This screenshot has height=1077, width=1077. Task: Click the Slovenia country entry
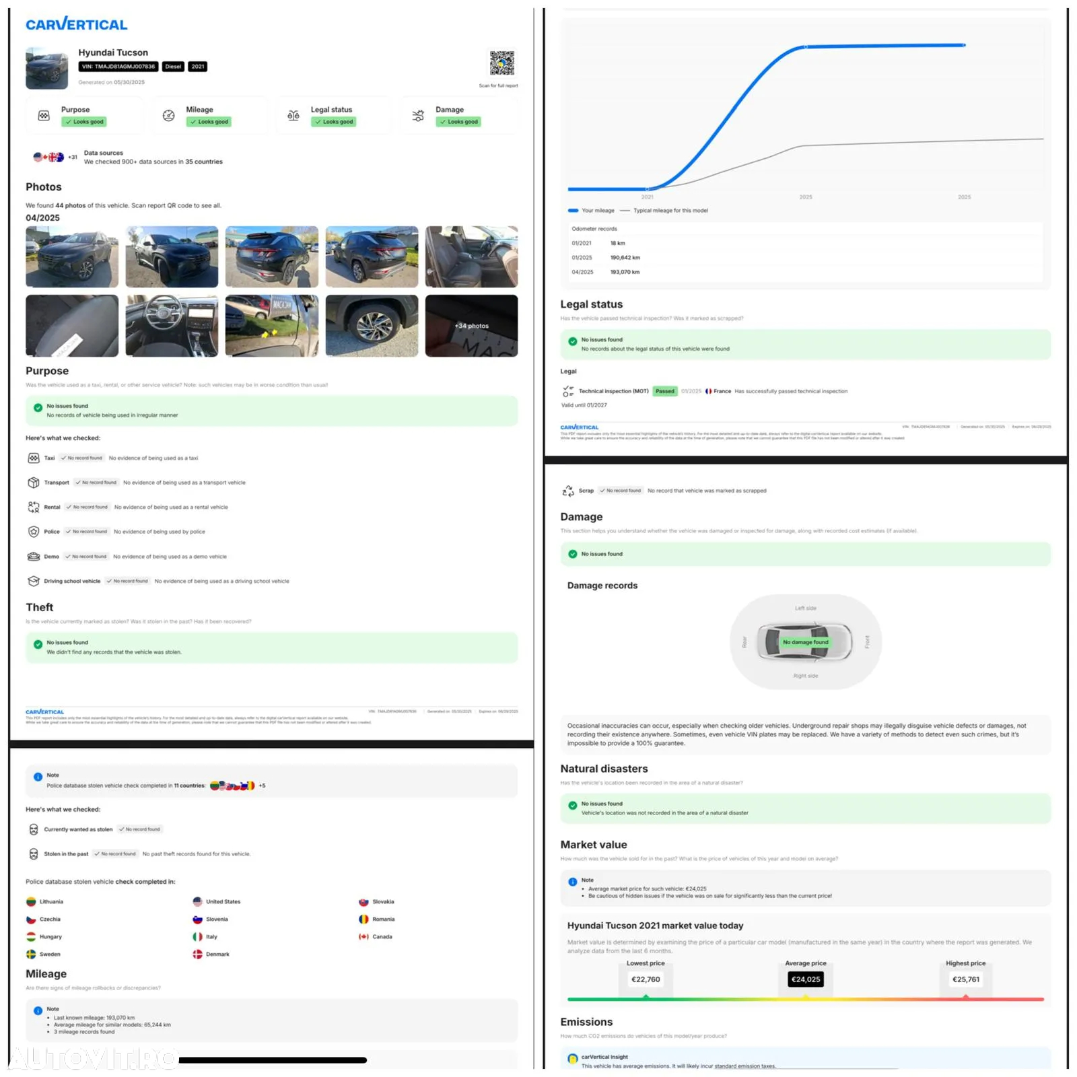tap(210, 919)
